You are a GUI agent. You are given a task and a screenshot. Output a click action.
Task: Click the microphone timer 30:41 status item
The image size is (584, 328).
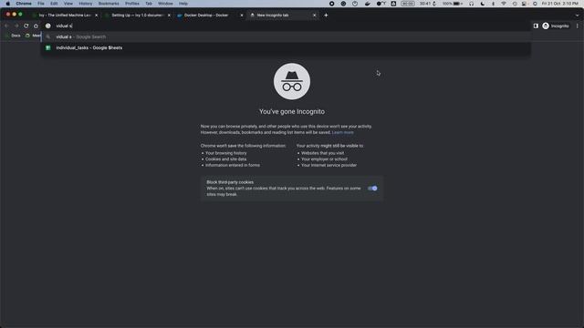428,4
